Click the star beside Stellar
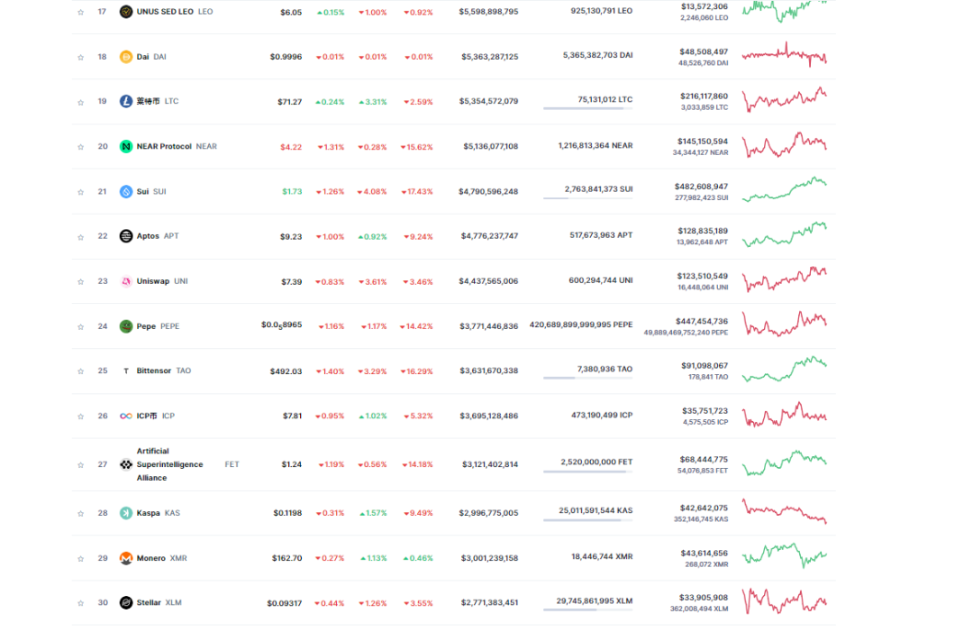The width and height of the screenshot is (973, 632). [81, 603]
